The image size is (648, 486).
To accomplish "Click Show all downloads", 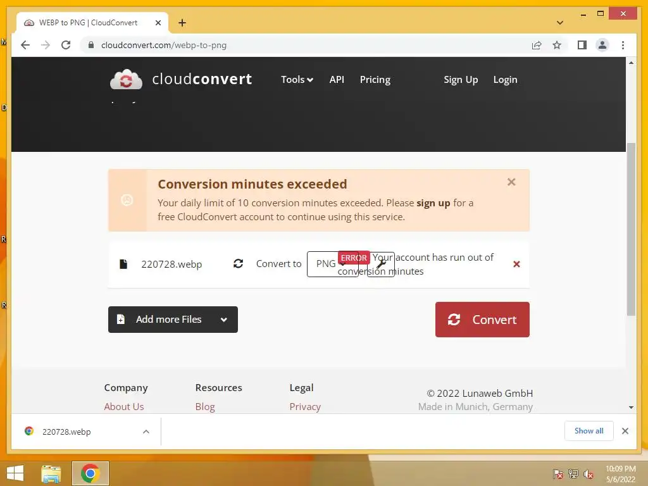I will (589, 430).
